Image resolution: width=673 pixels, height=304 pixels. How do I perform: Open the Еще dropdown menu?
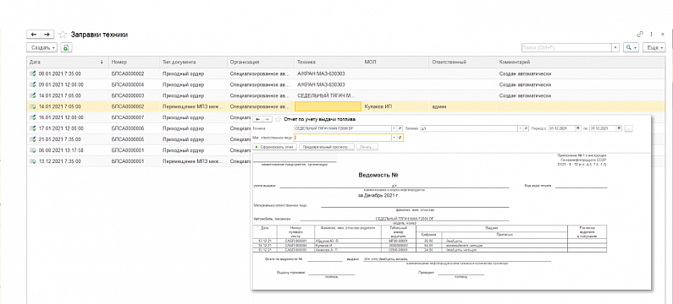[654, 47]
